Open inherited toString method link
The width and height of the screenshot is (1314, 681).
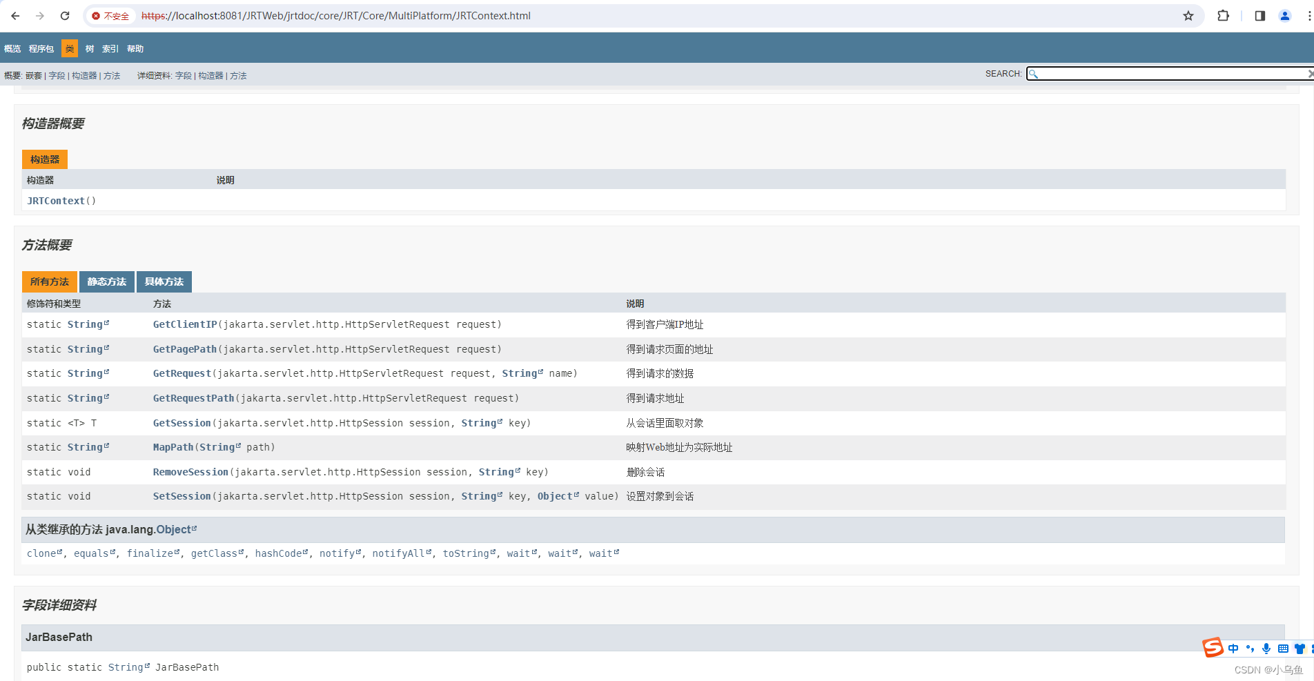469,553
